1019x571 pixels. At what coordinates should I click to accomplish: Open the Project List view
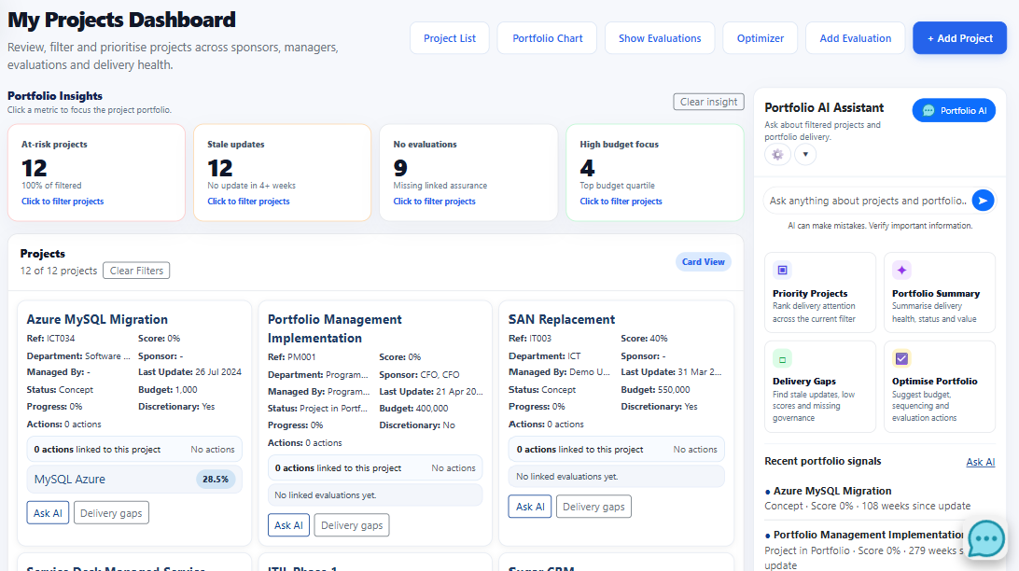450,38
